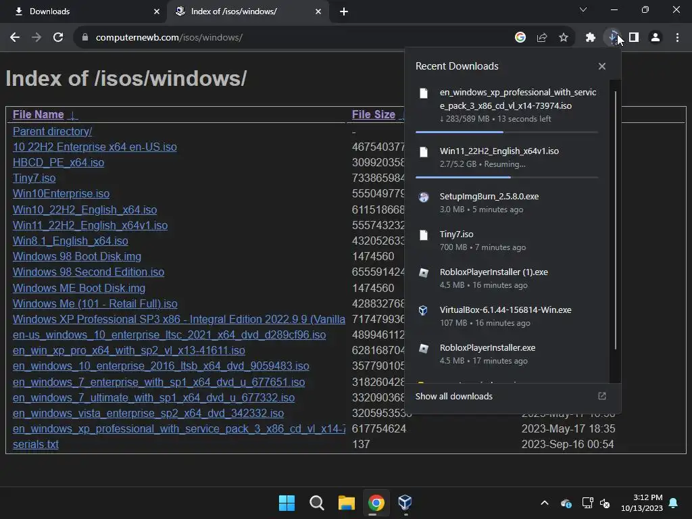Screen dimensions: 692x519
Task: Open RobloxPlayerInstaller.exe from recent downloads
Action: 507,354
